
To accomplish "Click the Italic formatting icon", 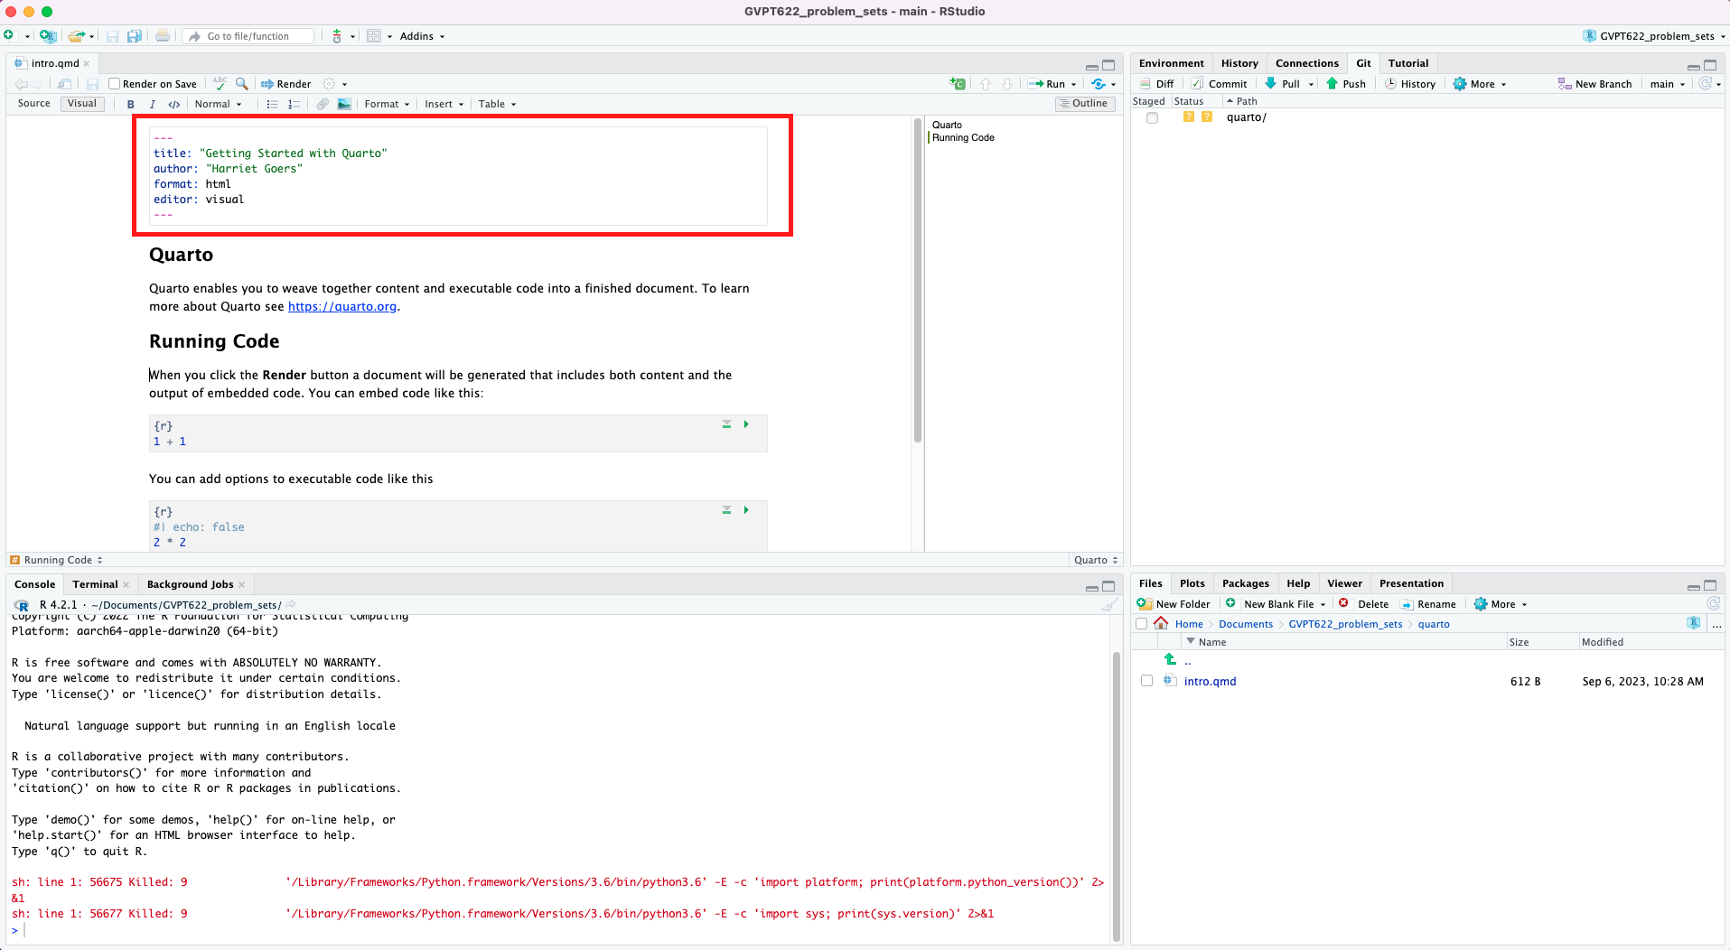I will (152, 105).
